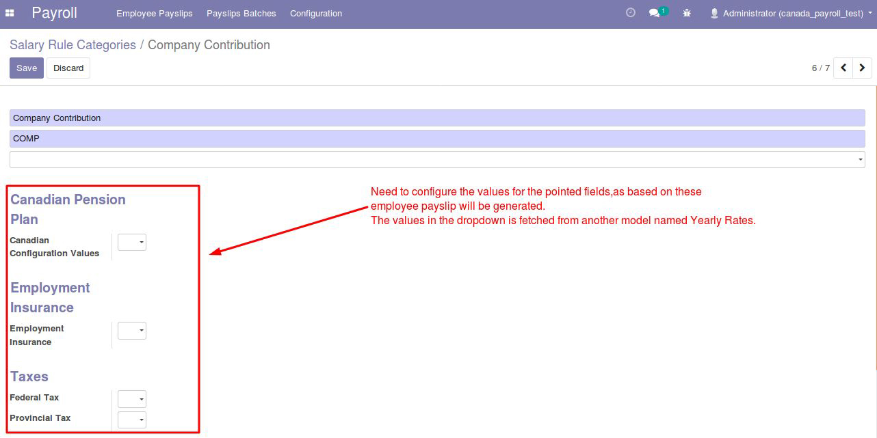Open Employee Payslips menu
Screen dimensions: 877x438
(155, 13)
